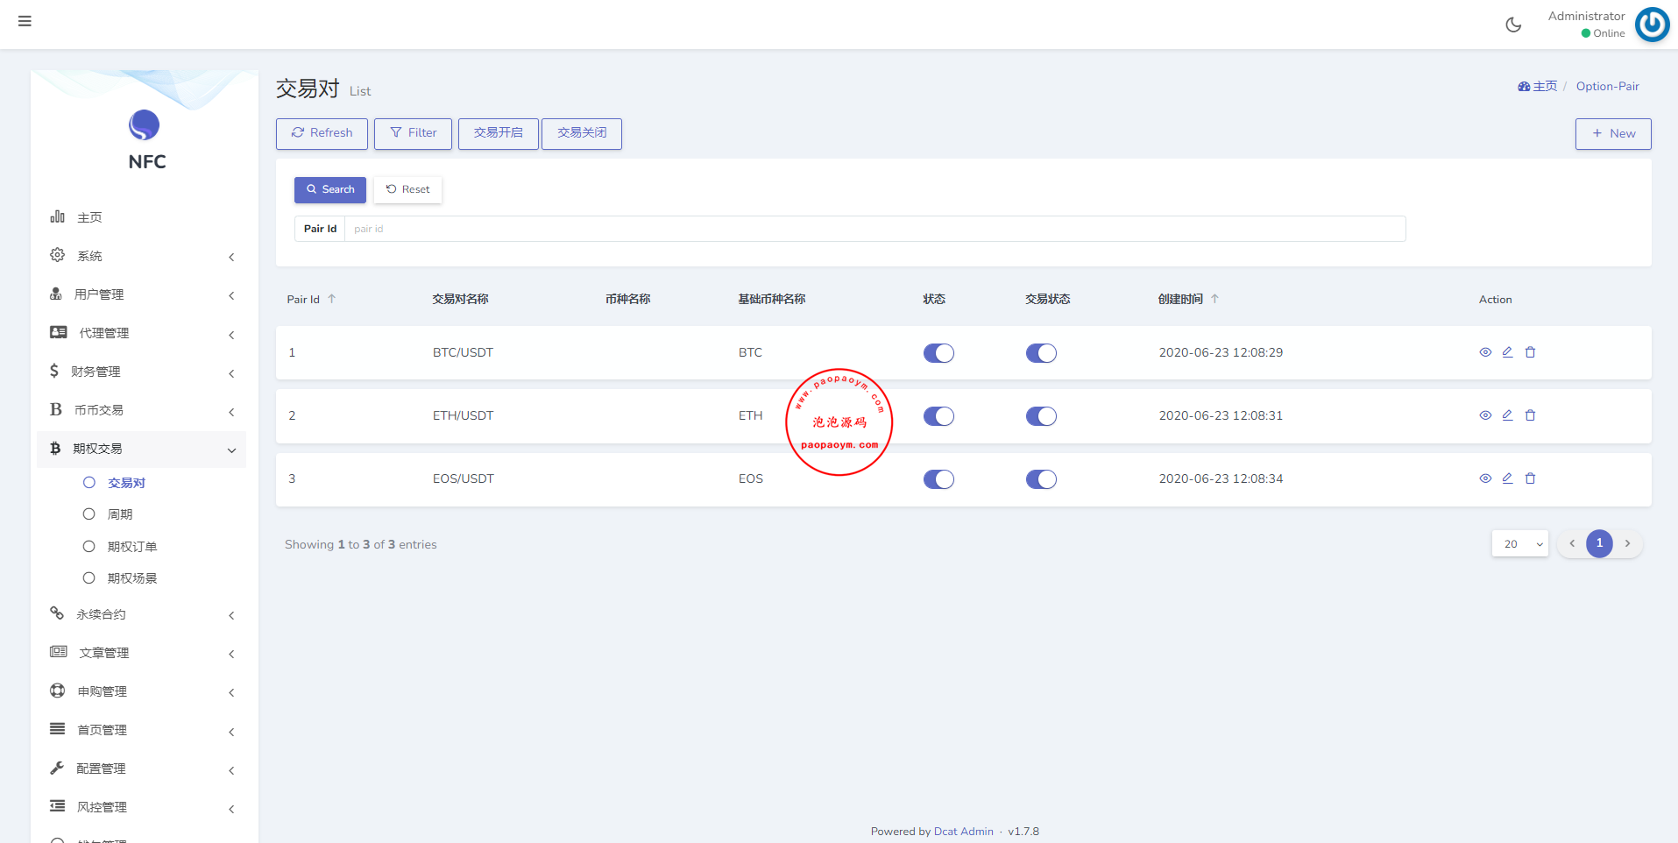This screenshot has height=843, width=1678.
Task: Delete the EOS/USDT pair
Action: [x=1530, y=478]
